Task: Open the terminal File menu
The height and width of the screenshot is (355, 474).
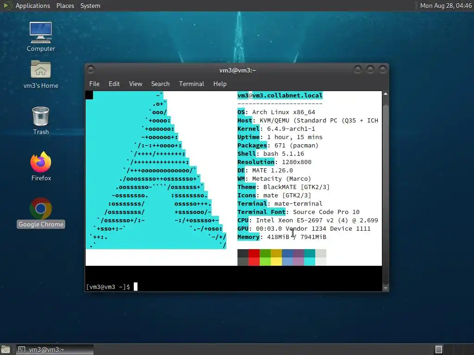Action: pyautogui.click(x=94, y=84)
